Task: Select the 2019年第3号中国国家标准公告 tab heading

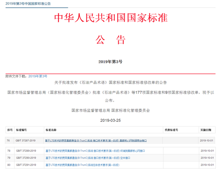Action: click(x=28, y=4)
